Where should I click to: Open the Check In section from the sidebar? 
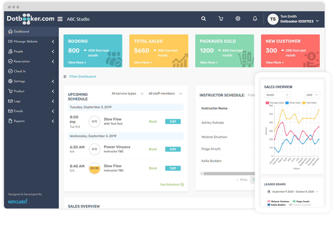point(20,71)
